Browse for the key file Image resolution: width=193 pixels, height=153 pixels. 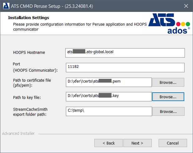(168, 97)
